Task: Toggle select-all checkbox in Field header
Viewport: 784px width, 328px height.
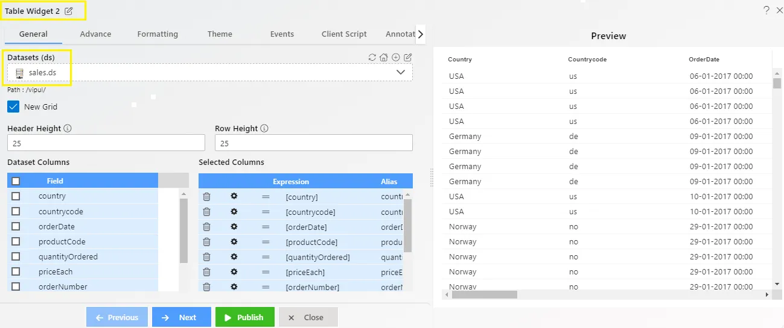Action: click(16, 181)
